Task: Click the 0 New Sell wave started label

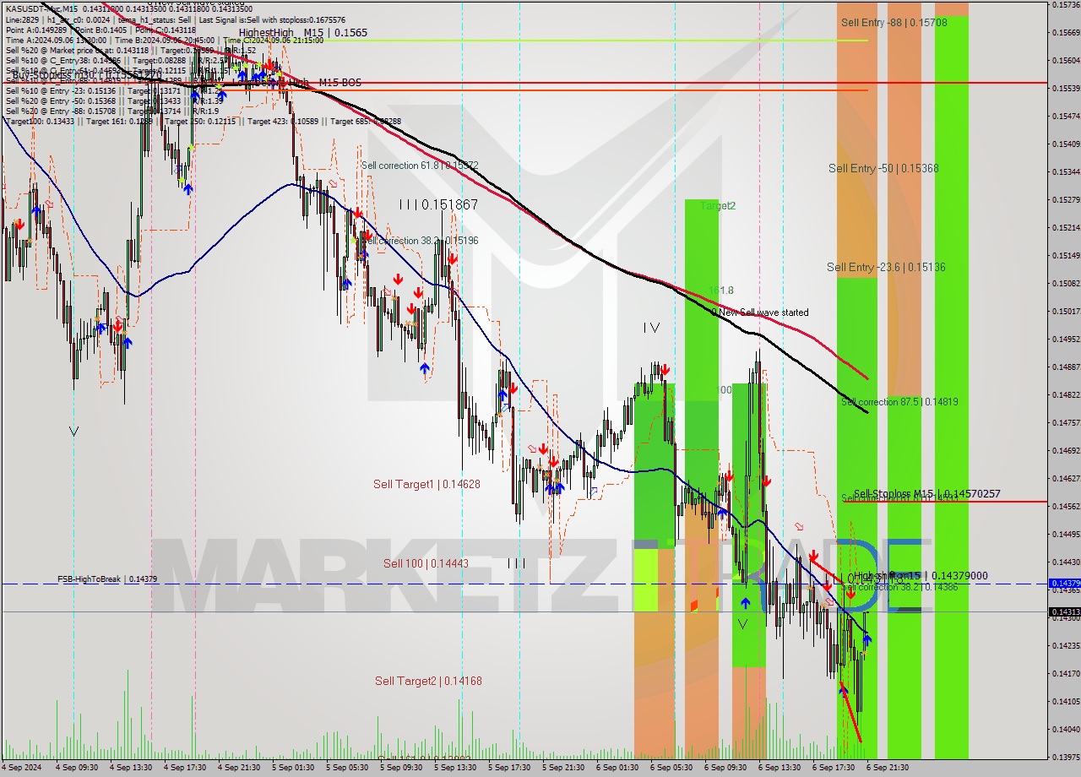Action: (x=760, y=312)
